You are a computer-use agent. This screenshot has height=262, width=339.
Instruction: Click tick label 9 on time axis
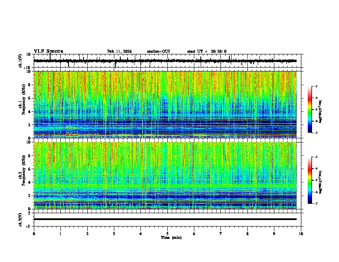[274, 234]
